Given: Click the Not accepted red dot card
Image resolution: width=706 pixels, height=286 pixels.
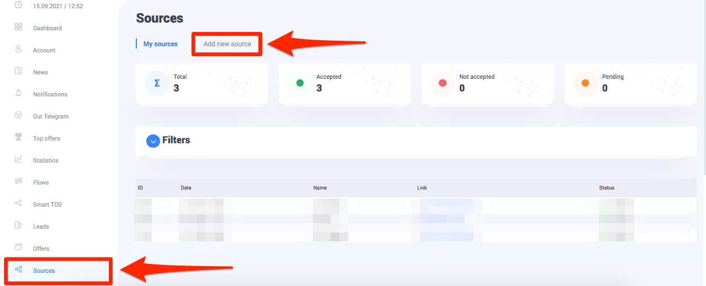Looking at the screenshot, I should tap(487, 83).
